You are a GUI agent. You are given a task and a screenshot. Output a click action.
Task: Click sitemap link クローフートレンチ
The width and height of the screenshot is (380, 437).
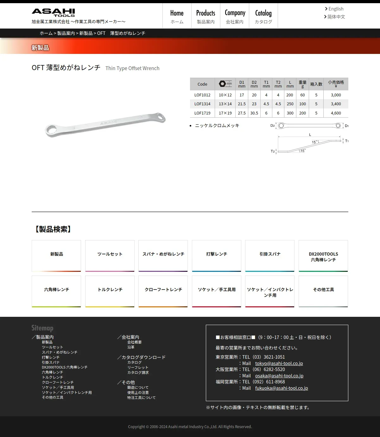[58, 382]
